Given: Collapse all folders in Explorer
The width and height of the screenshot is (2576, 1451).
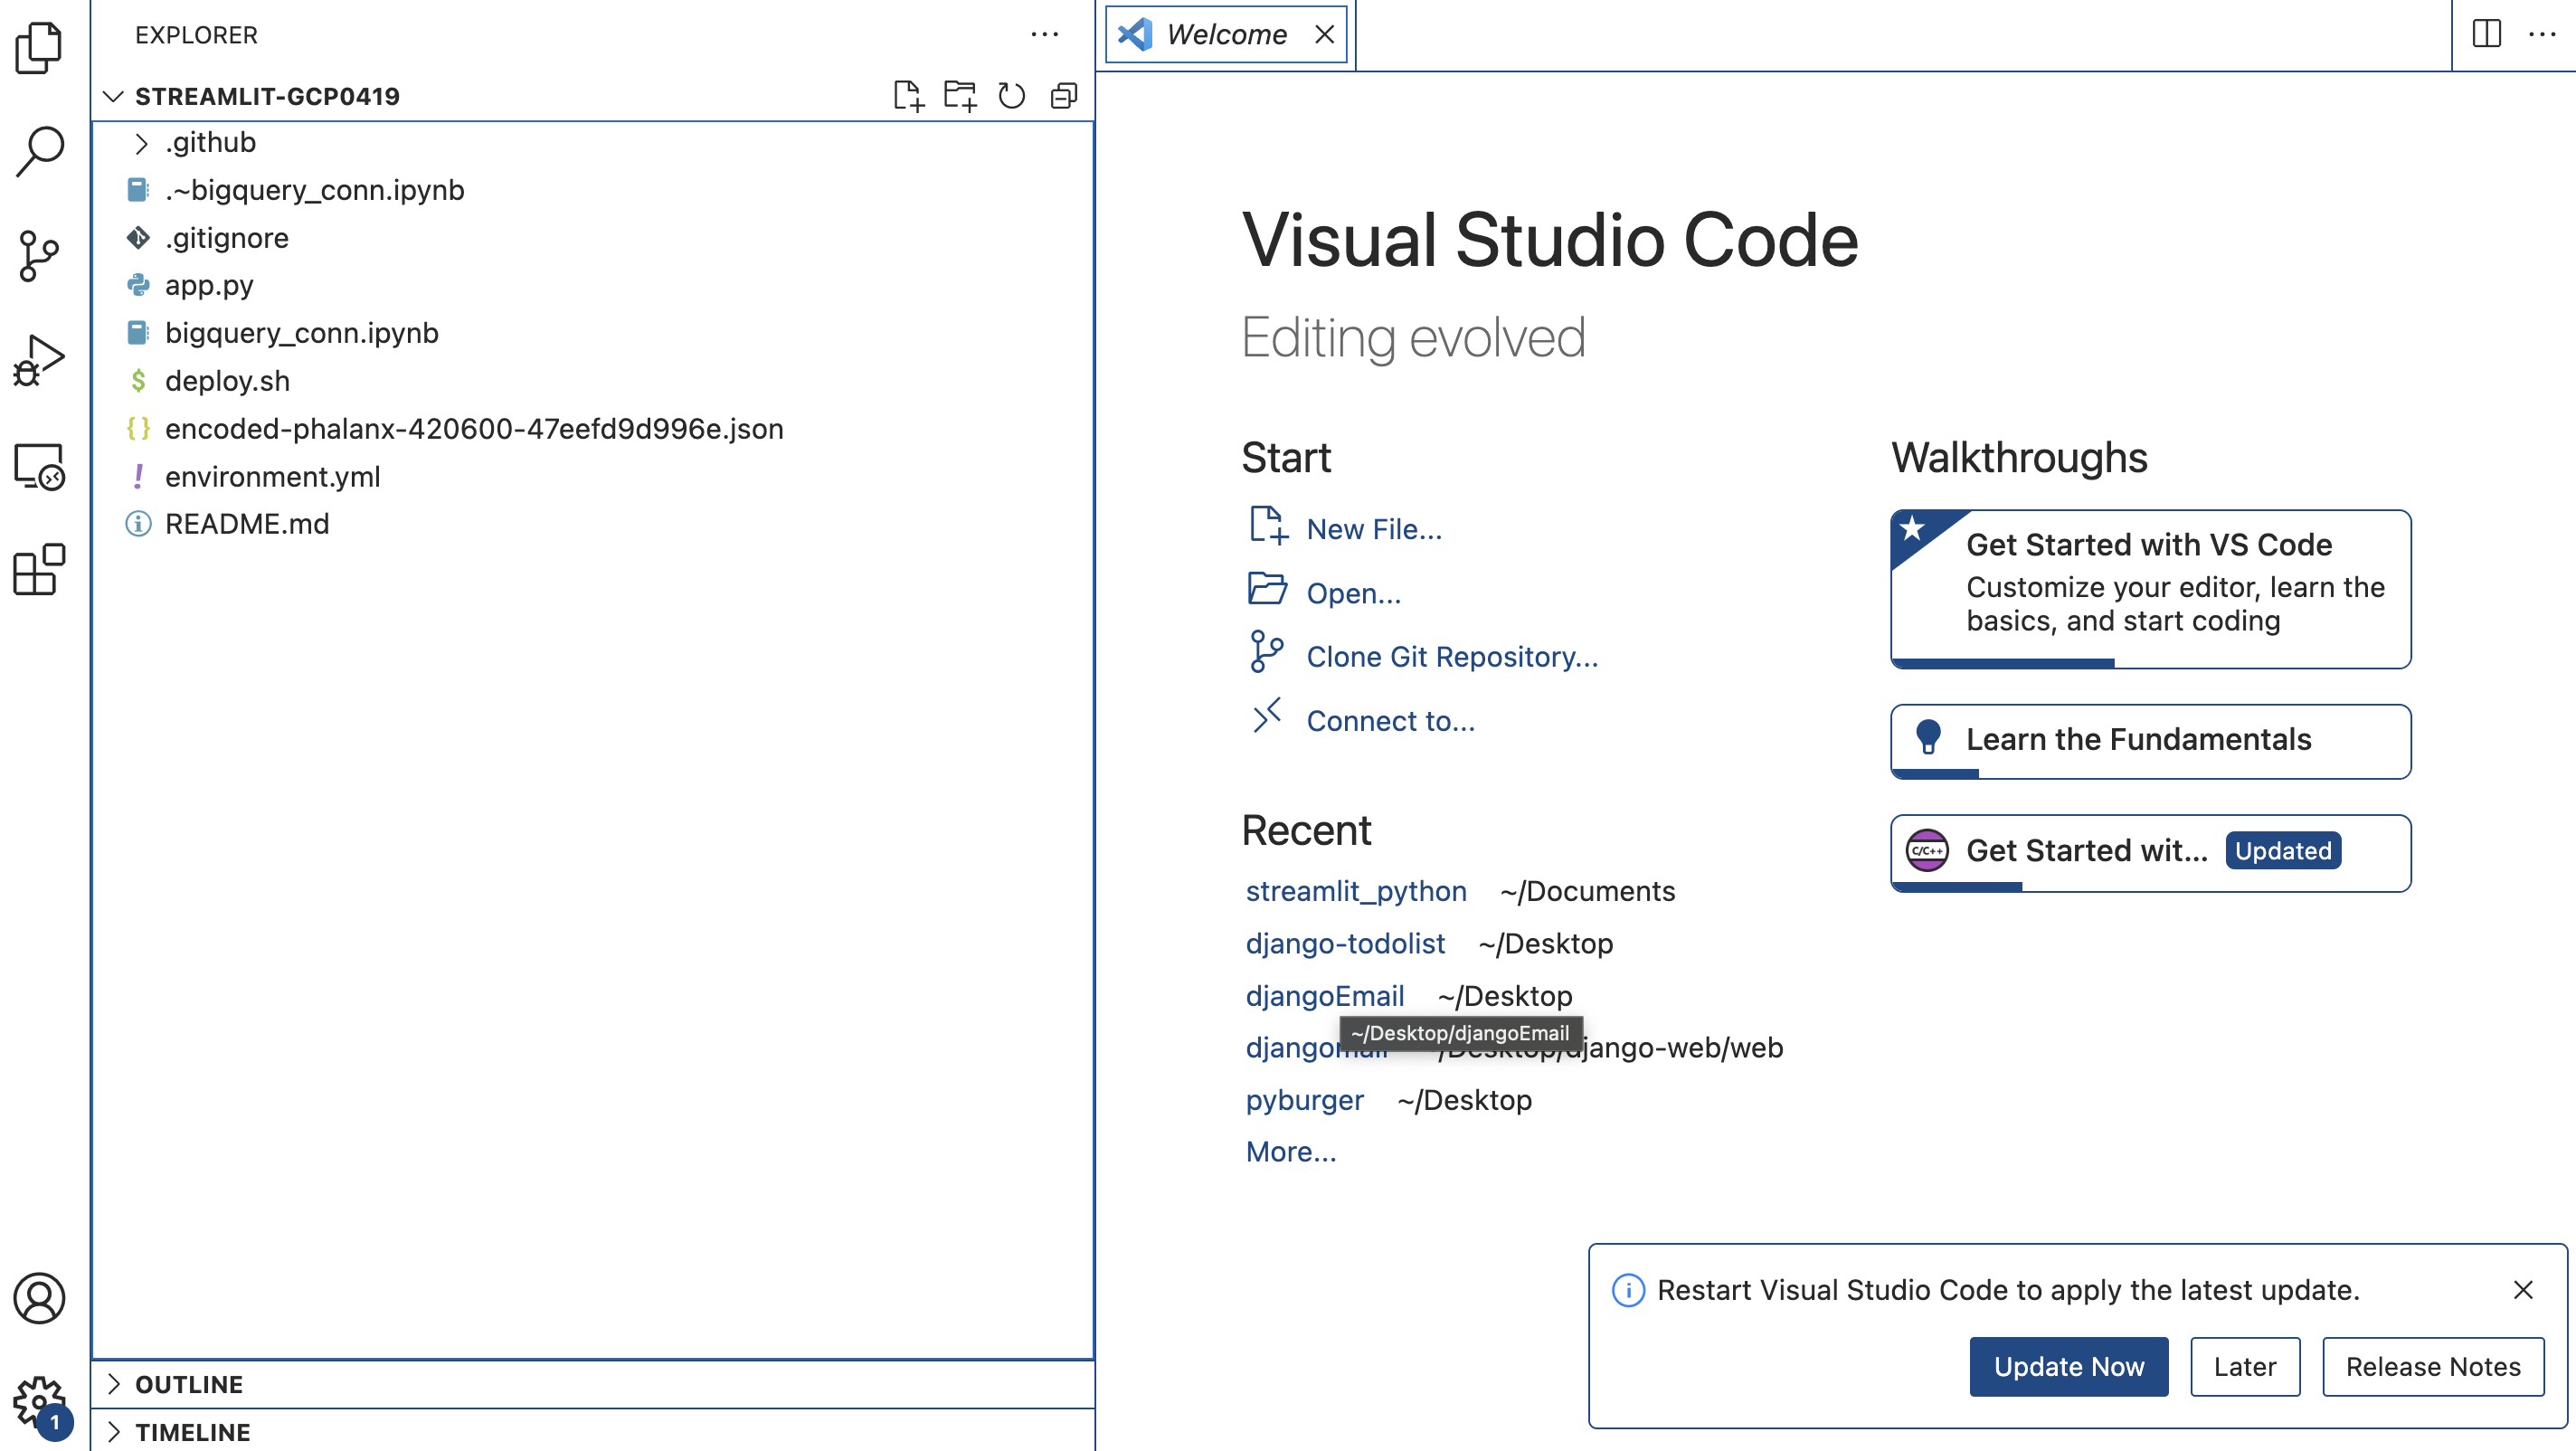Looking at the screenshot, I should (x=1064, y=96).
